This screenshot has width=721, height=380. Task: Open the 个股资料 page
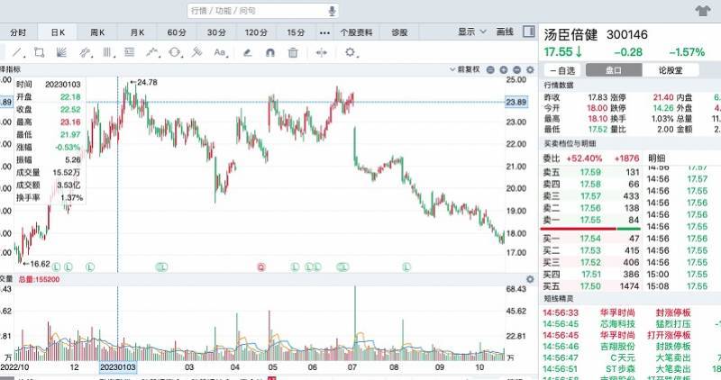click(356, 32)
